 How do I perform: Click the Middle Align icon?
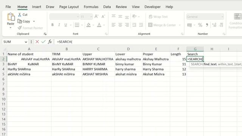pyautogui.click(x=120, y=16)
